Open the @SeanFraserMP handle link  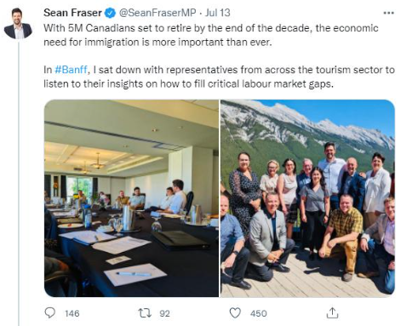(158, 13)
